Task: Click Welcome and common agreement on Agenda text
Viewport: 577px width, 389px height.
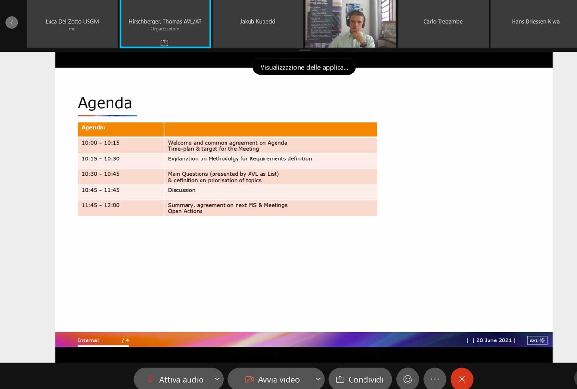Action: [x=227, y=143]
